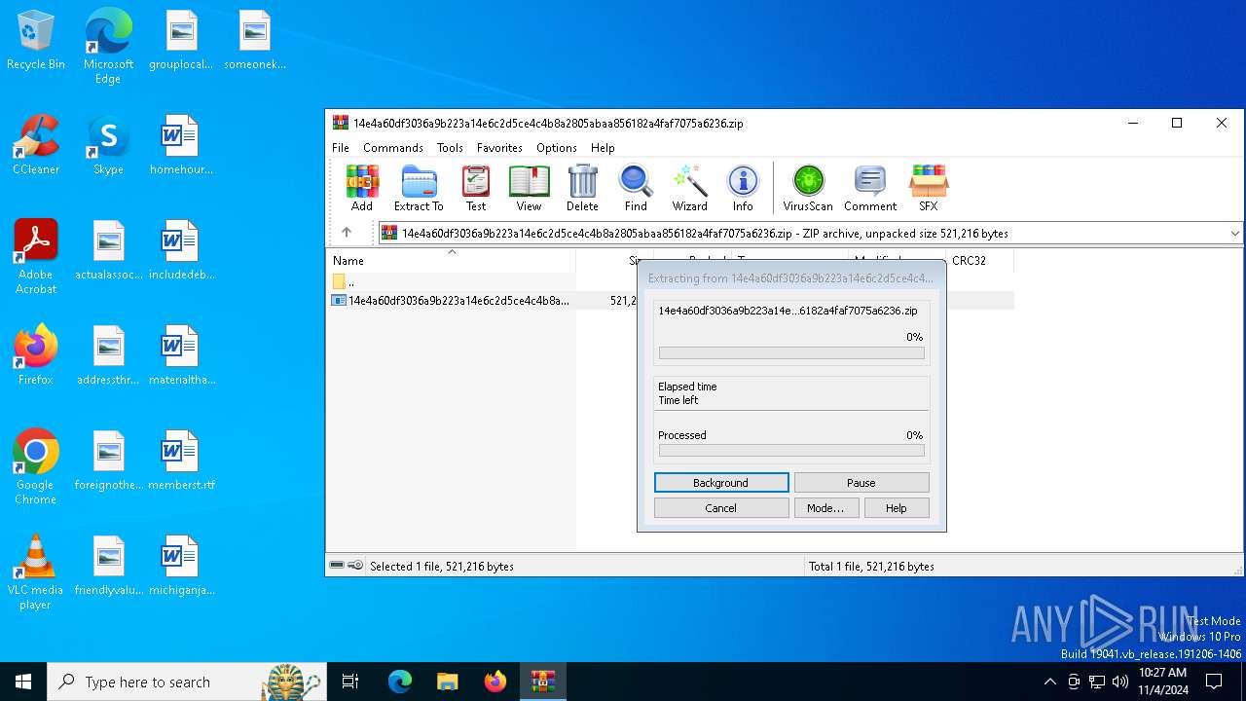Viewport: 1246px width, 701px height.
Task: Click Help button in extraction dialog
Action: [896, 508]
